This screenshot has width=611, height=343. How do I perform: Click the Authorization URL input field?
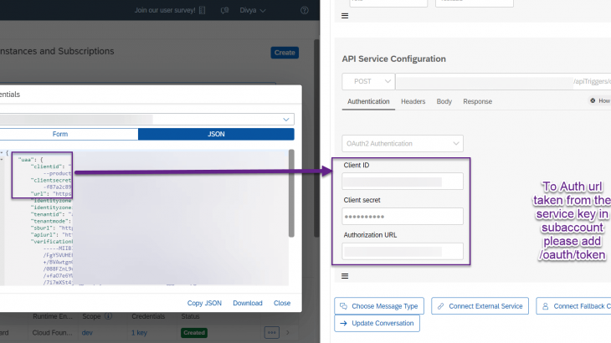click(403, 252)
